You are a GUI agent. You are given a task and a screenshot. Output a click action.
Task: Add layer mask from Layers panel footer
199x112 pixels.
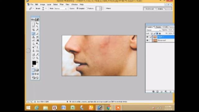(x=157, y=91)
